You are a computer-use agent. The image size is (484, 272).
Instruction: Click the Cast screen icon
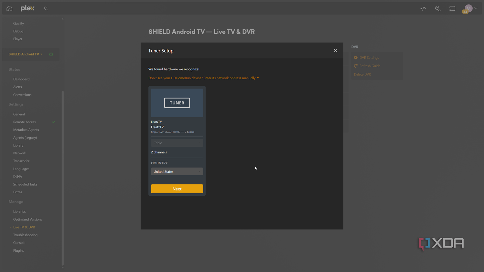pyautogui.click(x=452, y=8)
